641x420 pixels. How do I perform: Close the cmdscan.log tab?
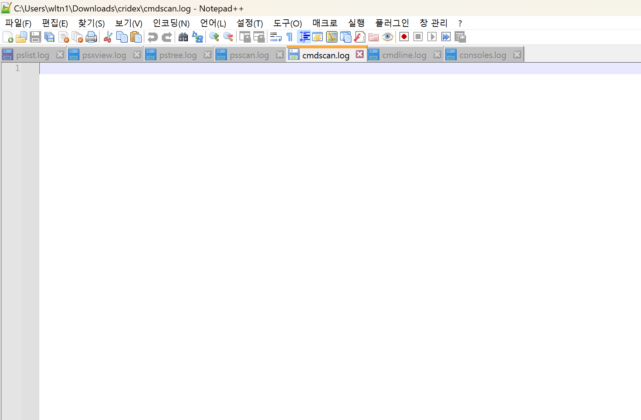point(360,54)
